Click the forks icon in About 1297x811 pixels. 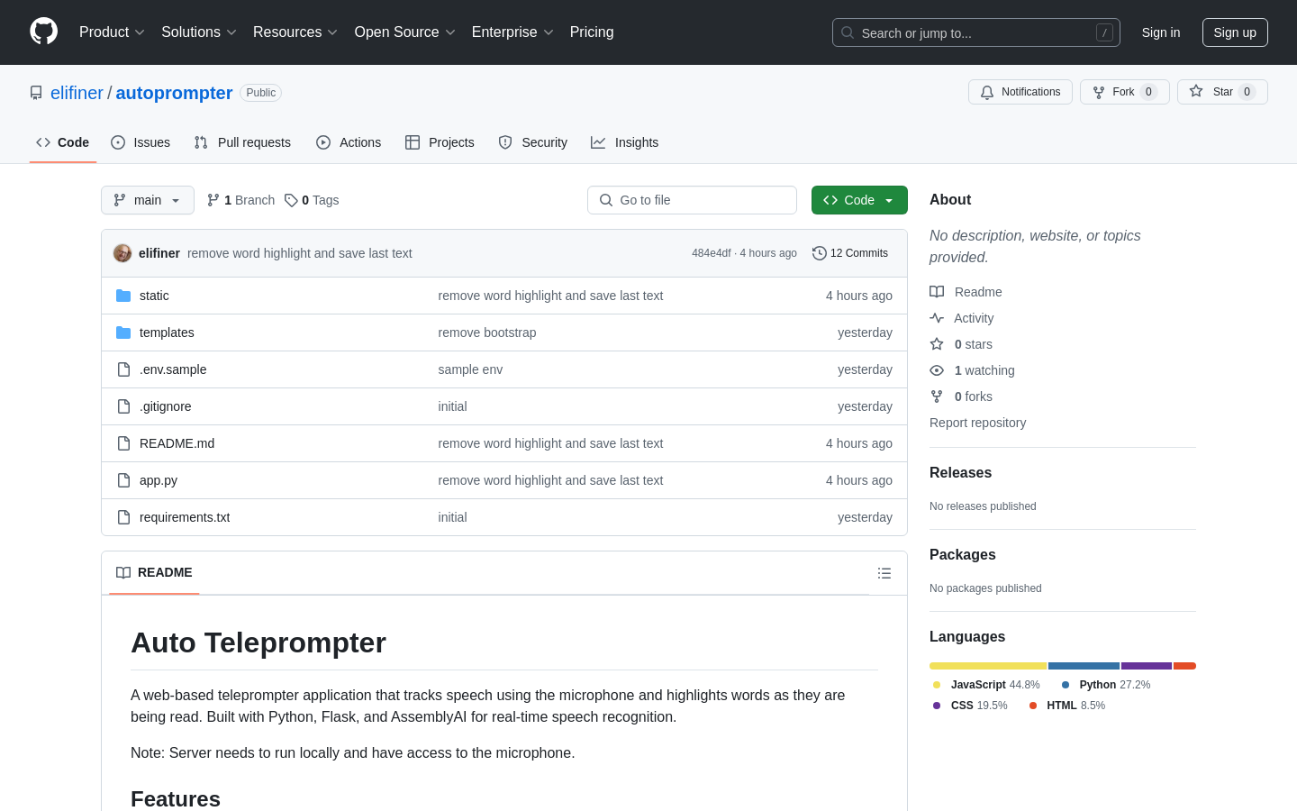point(937,396)
